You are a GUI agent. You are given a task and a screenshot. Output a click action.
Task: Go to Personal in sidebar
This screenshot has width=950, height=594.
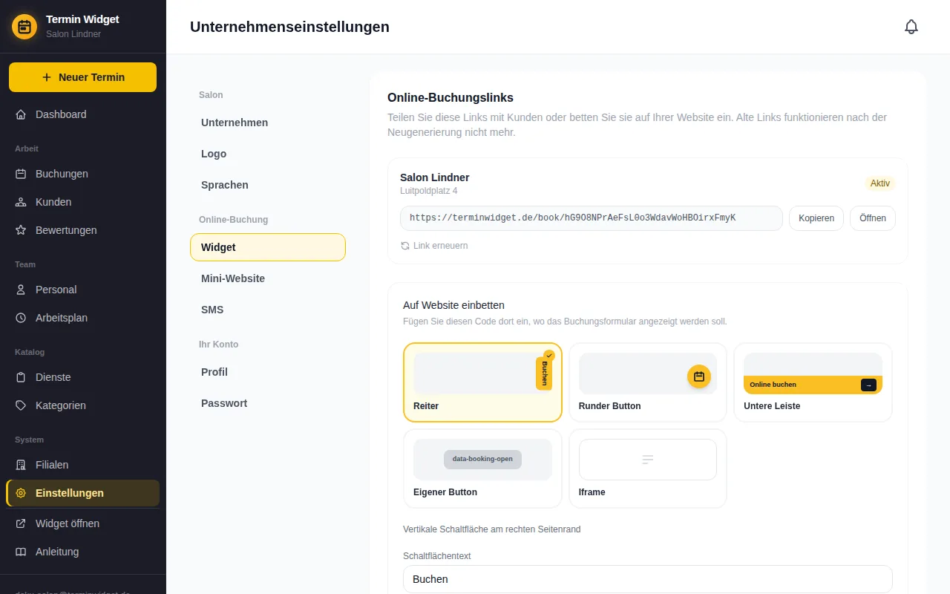(x=82, y=290)
